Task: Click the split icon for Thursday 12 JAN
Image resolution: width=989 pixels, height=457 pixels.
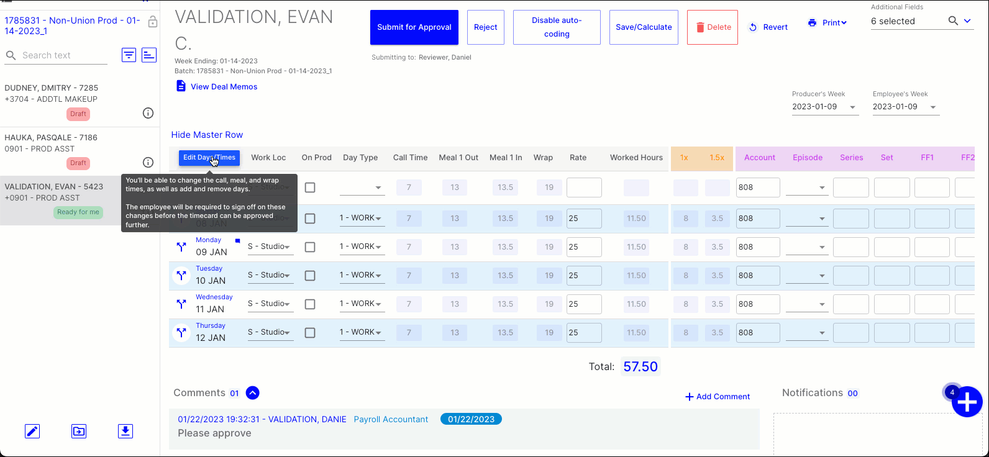Action: tap(181, 333)
